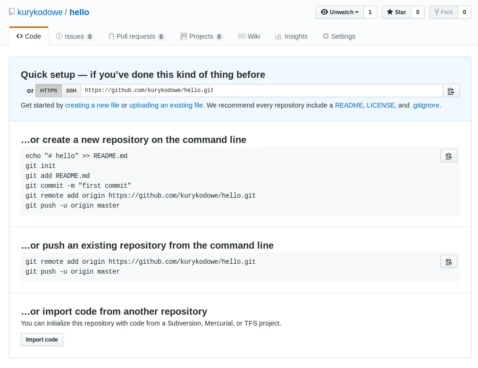Open the LICENSE link
The height and width of the screenshot is (368, 478).
[380, 105]
